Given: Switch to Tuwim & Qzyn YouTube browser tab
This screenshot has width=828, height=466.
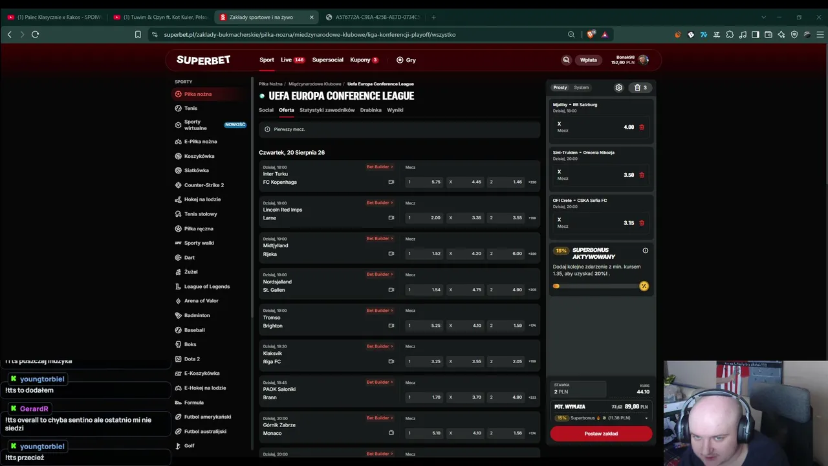Looking at the screenshot, I should 161,17.
